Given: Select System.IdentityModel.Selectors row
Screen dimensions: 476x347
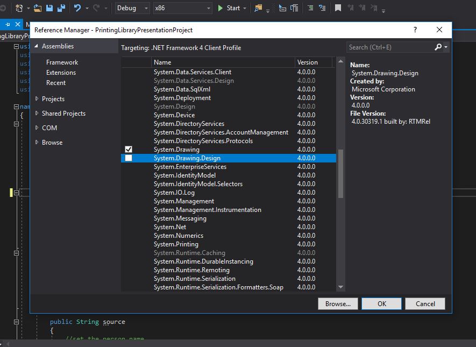Looking at the screenshot, I should pos(229,184).
